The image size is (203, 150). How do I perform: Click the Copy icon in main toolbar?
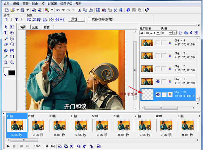85,10
